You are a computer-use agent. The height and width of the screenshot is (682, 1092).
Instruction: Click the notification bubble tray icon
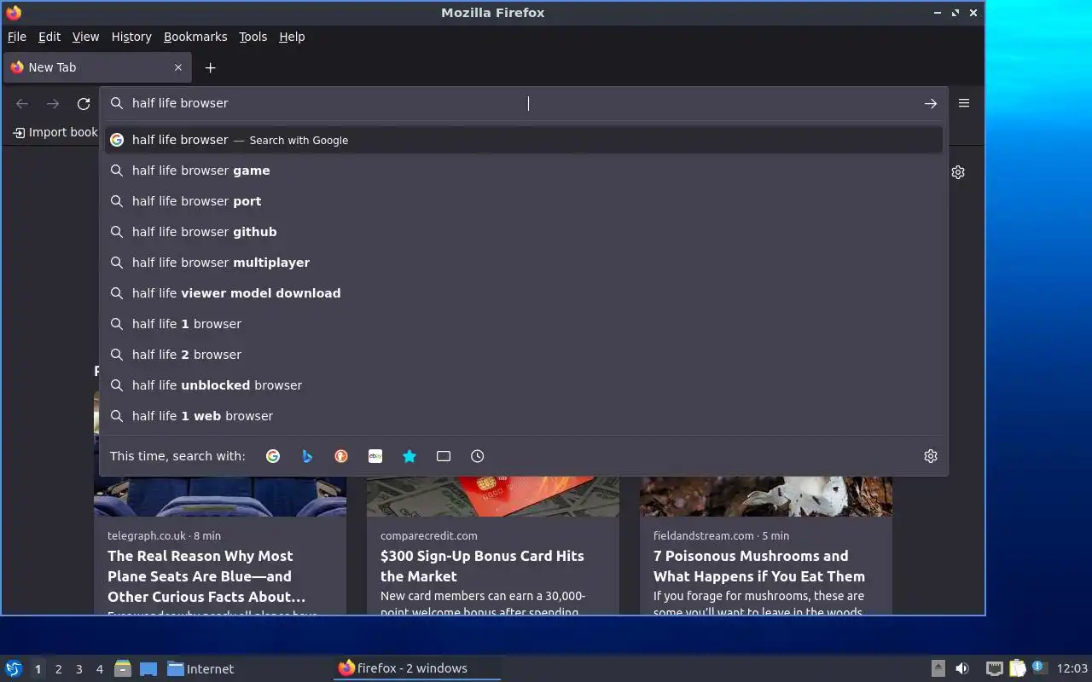(1038, 668)
